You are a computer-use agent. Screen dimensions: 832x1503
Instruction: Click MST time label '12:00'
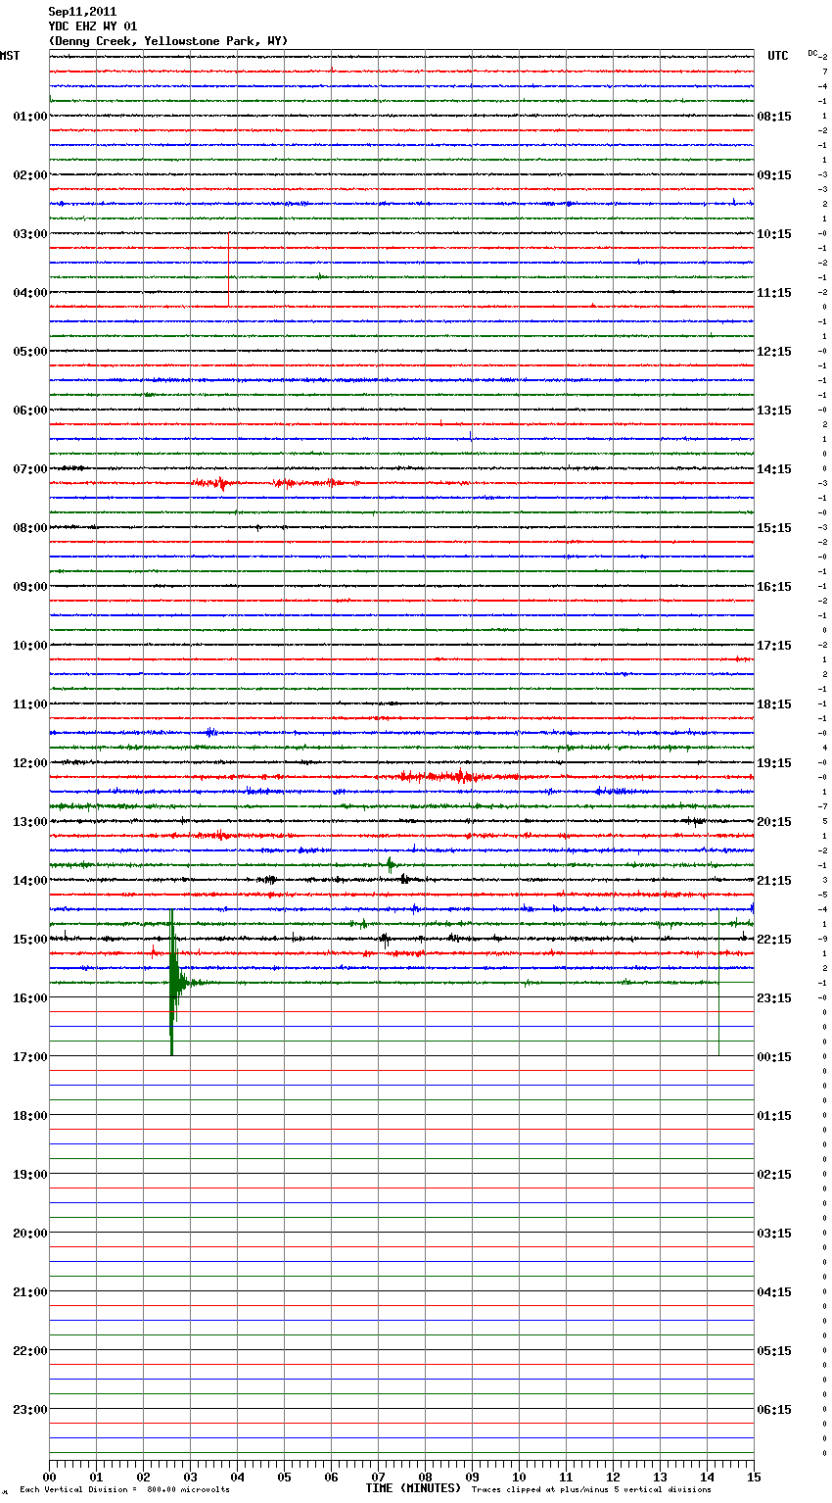pos(29,763)
